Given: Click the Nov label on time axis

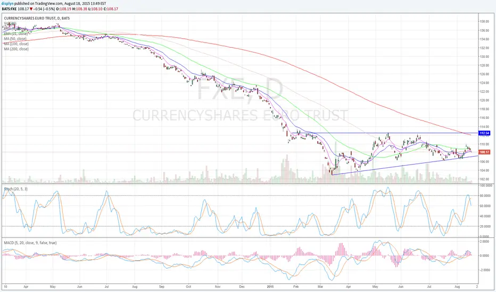Looking at the screenshot, I should pos(218,287).
